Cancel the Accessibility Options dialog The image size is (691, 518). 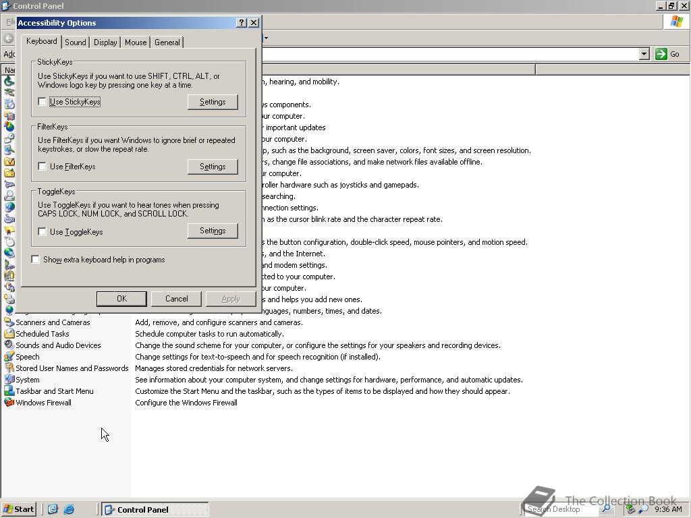click(x=176, y=299)
